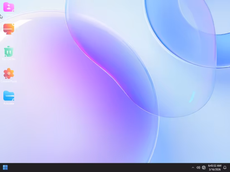Open the taskbar clock and date
This screenshot has width=230, height=172.
pyautogui.click(x=215, y=167)
